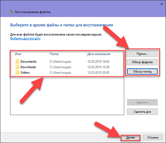Click the "Удалить все" button
Viewport: 166px width, 143px height.
pyautogui.click(x=142, y=112)
